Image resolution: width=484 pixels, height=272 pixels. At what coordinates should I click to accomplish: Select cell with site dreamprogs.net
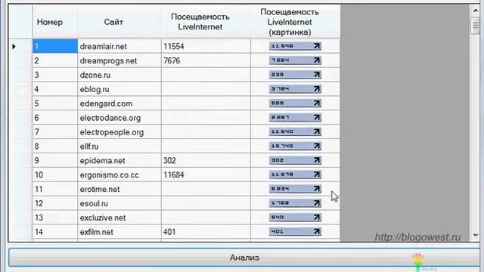[119, 60]
